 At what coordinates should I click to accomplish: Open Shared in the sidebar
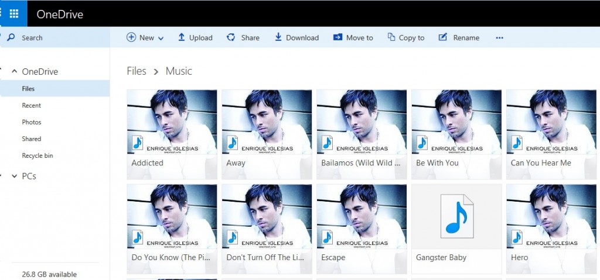point(32,139)
